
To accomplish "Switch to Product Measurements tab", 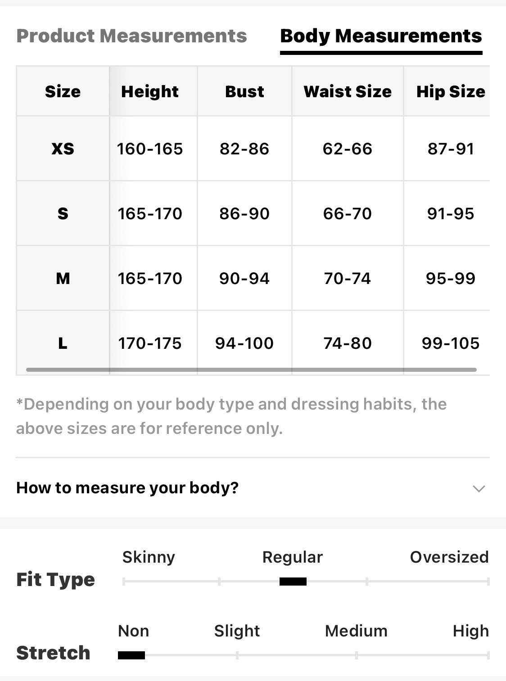I will click(x=131, y=36).
